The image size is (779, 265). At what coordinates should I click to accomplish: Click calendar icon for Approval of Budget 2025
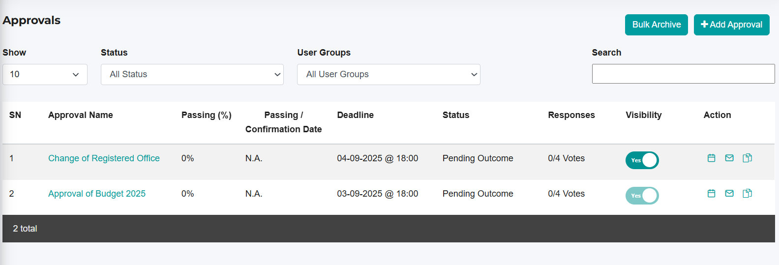pos(711,193)
